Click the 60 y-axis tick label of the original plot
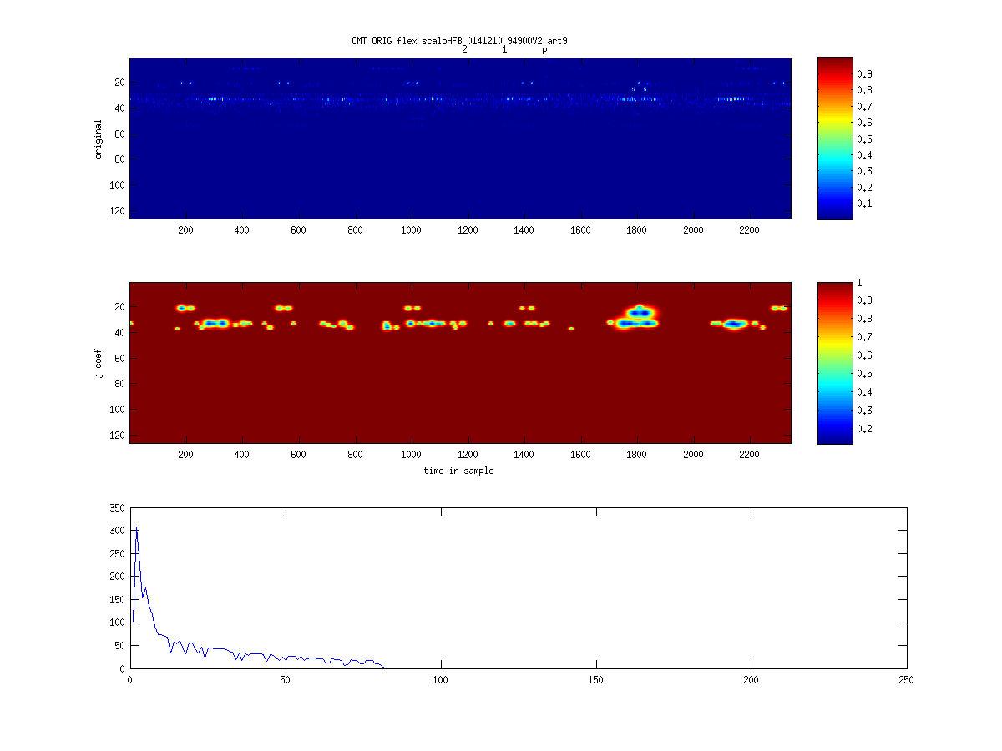 pos(119,134)
